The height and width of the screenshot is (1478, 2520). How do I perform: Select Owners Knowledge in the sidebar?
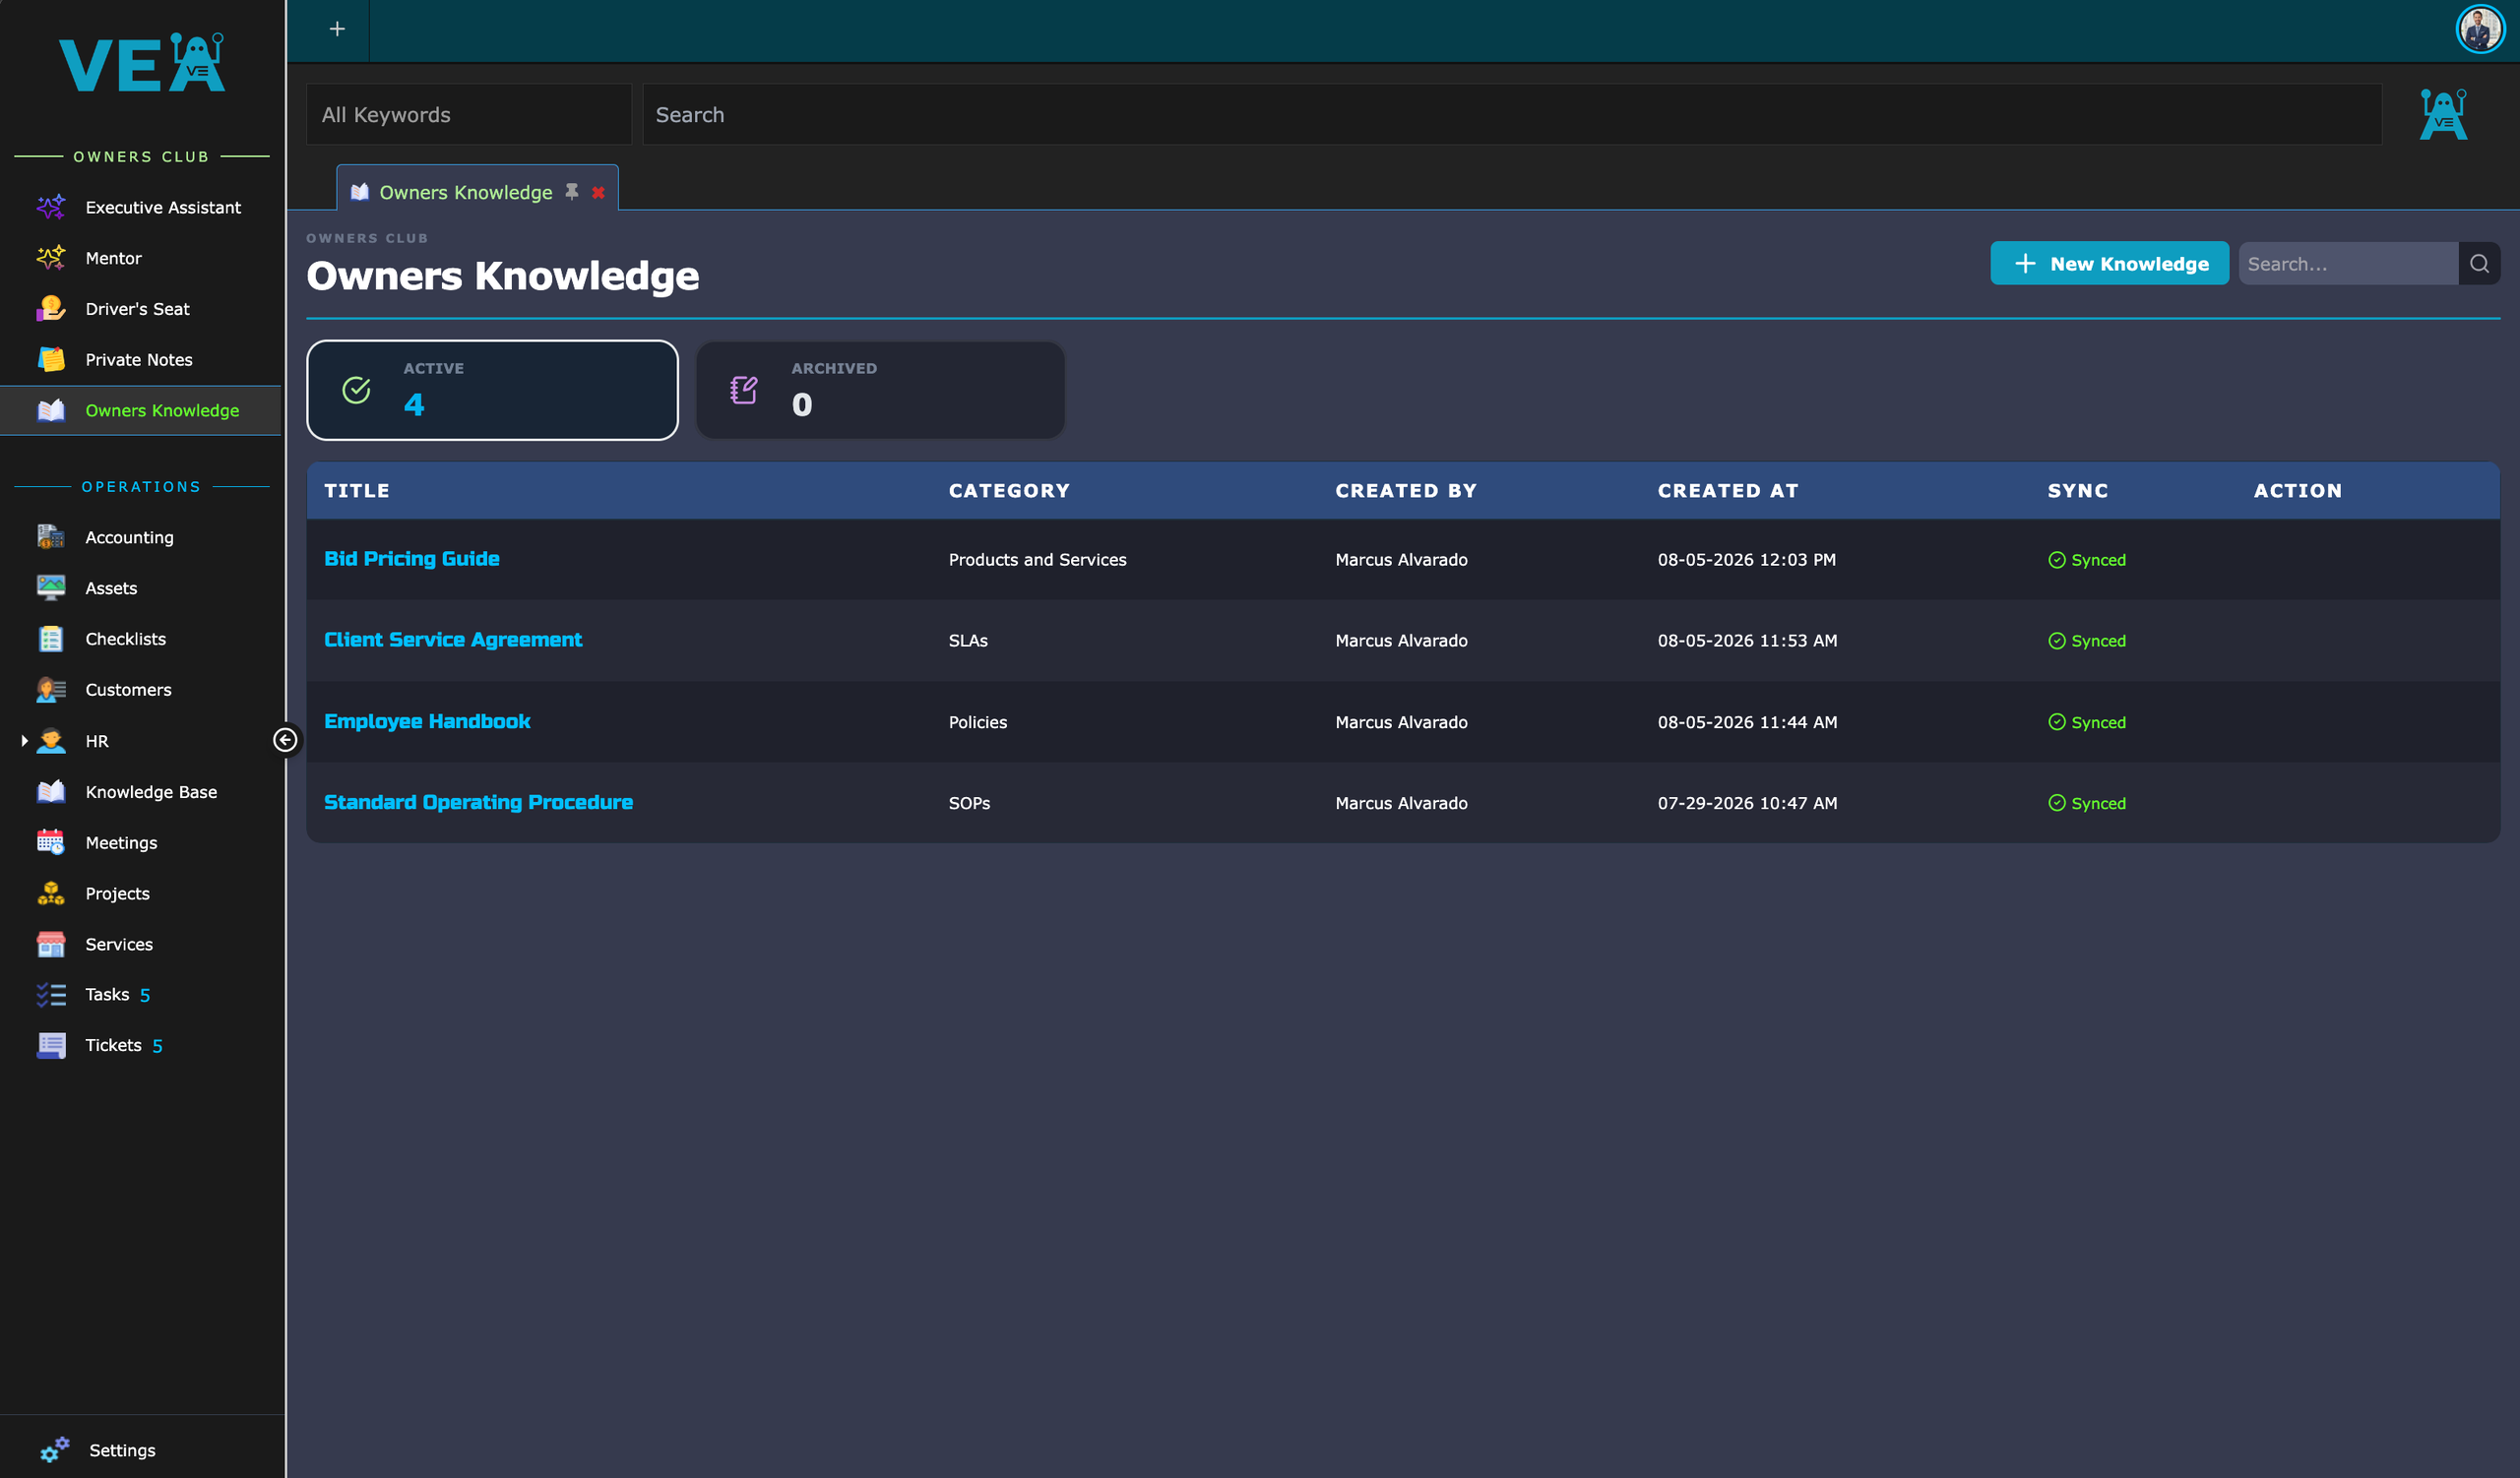[141, 410]
